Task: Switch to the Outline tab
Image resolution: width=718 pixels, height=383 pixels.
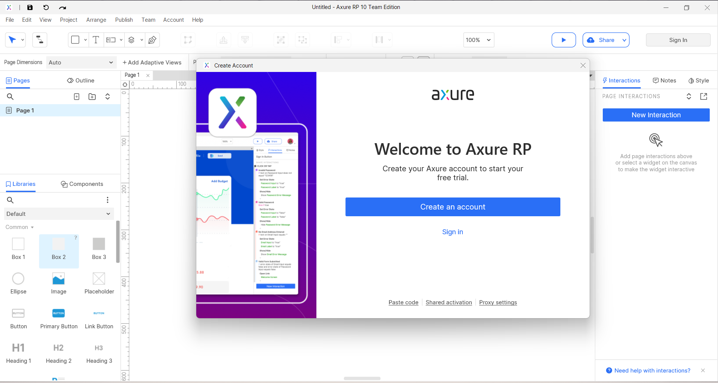Action: pyautogui.click(x=81, y=80)
